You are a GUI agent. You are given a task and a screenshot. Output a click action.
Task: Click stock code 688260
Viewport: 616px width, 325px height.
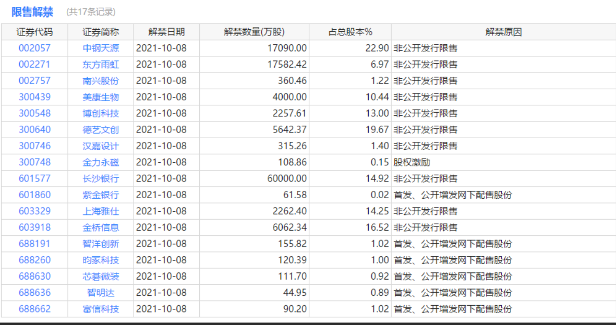(x=34, y=260)
